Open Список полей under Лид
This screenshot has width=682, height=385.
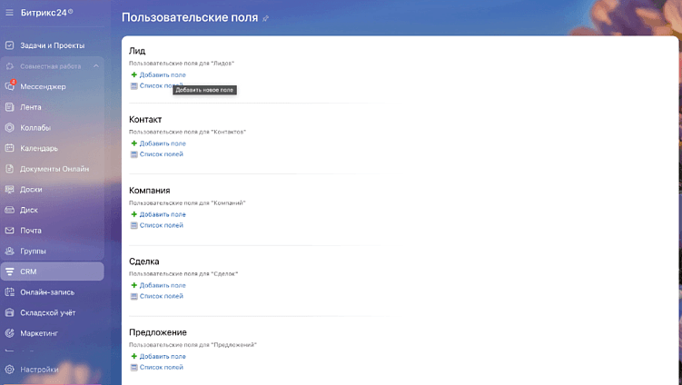162,85
